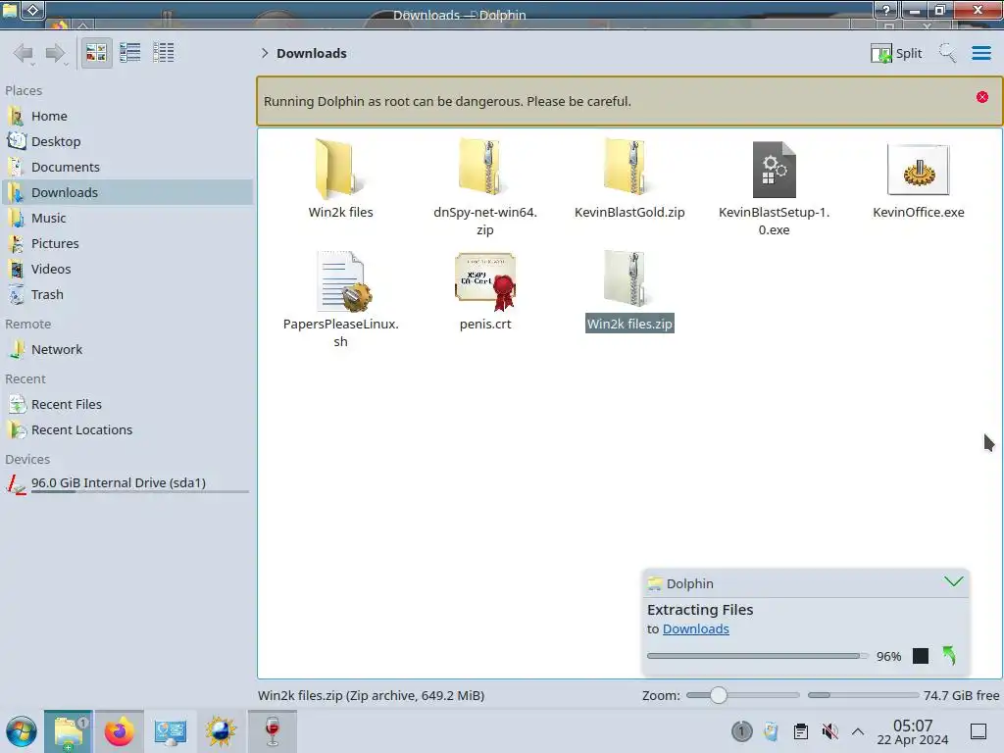Select Downloads in Places panel
Image resolution: width=1004 pixels, height=753 pixels.
pos(128,193)
